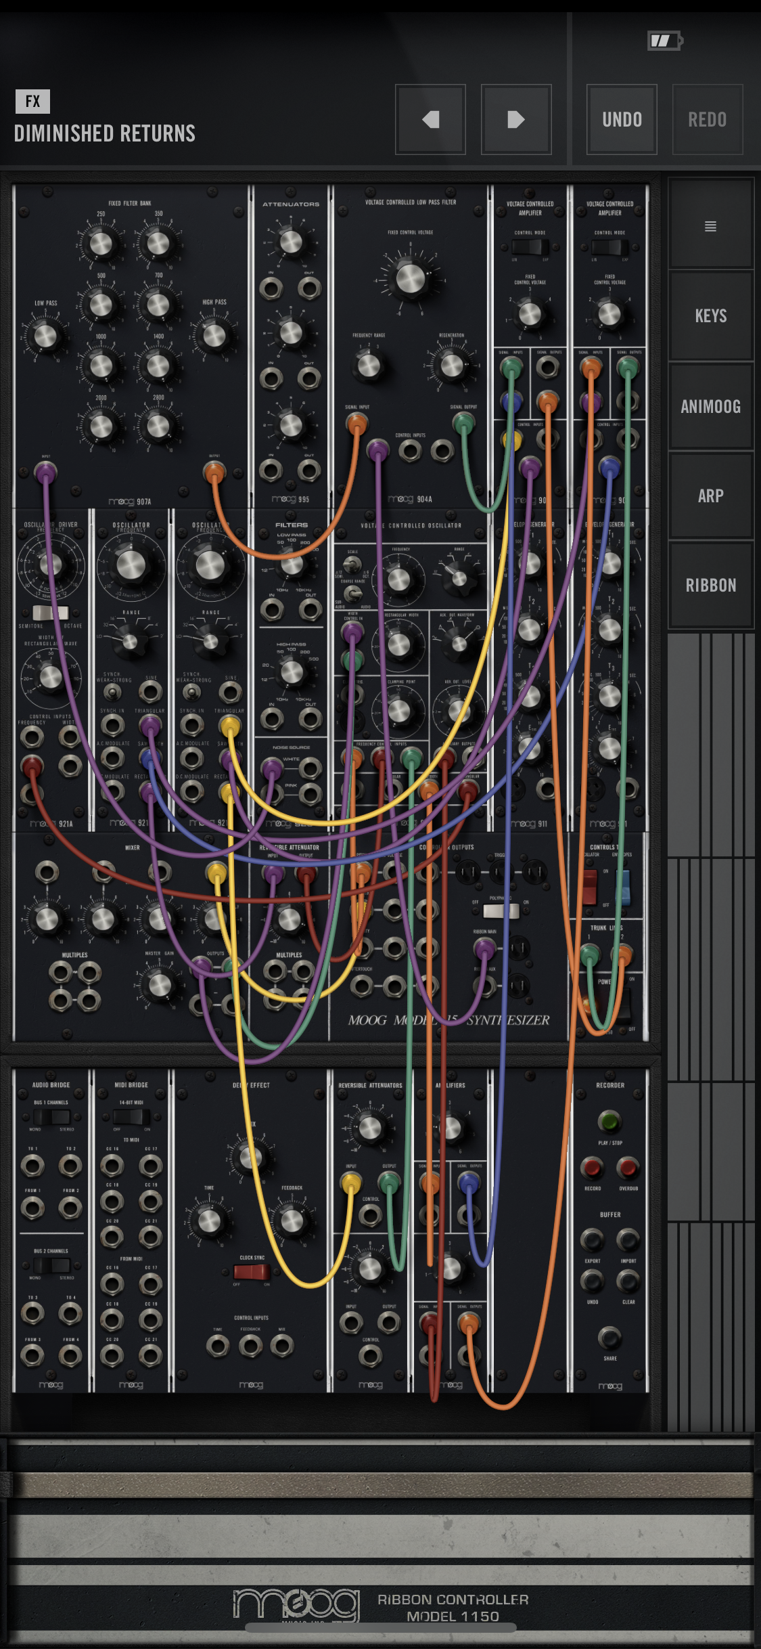Hit the recorder Record button

(x=592, y=1168)
